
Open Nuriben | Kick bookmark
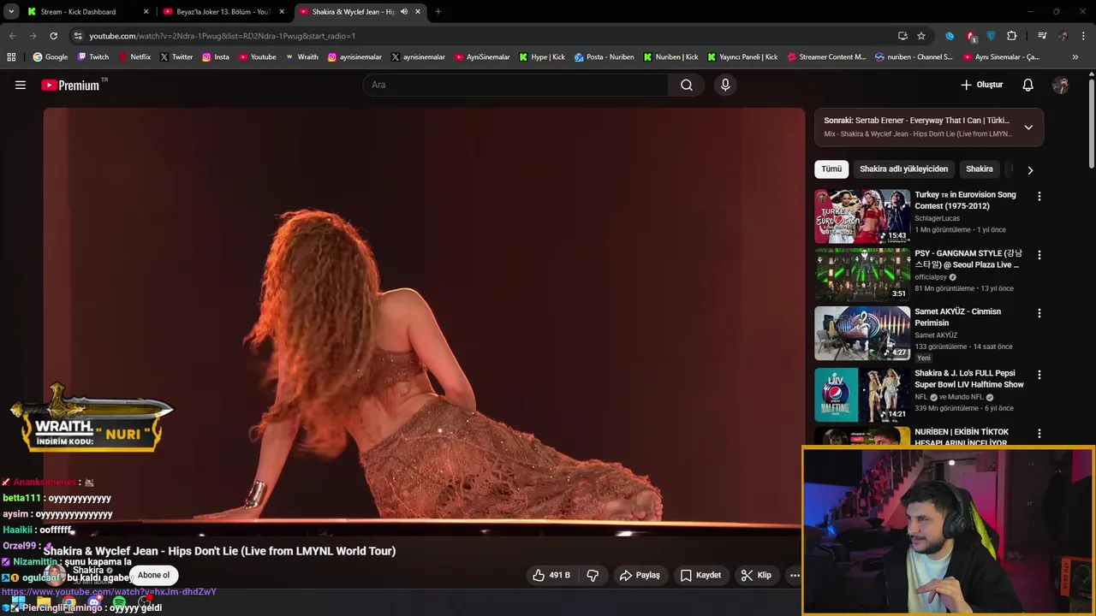coord(670,57)
